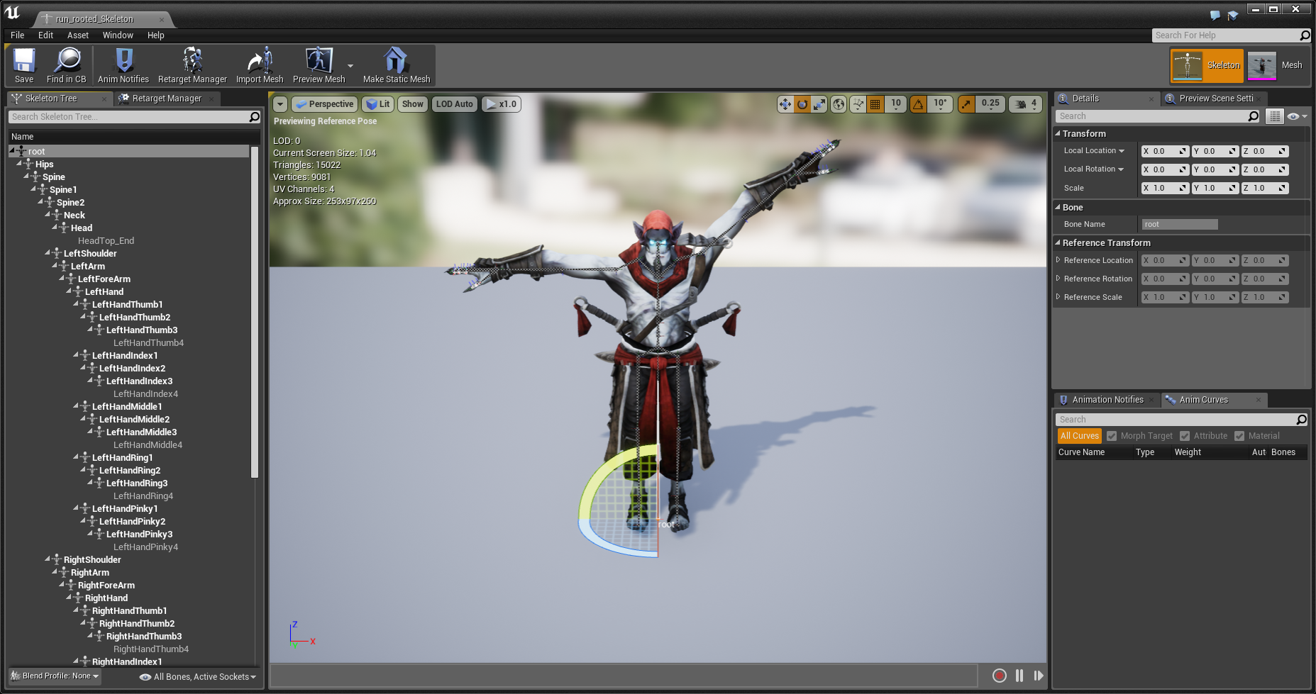
Task: Click the animation timeline scrub bar
Action: pos(624,676)
